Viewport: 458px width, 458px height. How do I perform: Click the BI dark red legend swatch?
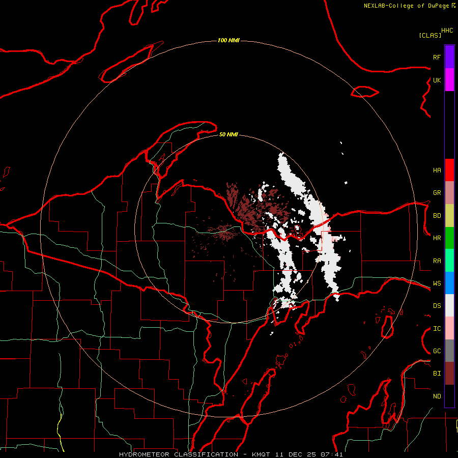pyautogui.click(x=449, y=374)
